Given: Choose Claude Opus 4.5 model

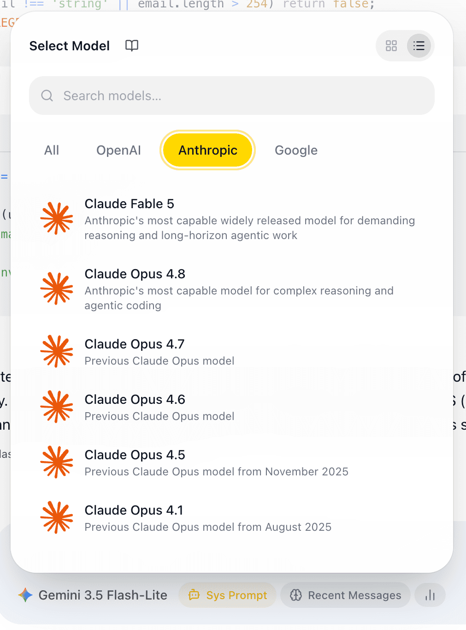Looking at the screenshot, I should 232,463.
